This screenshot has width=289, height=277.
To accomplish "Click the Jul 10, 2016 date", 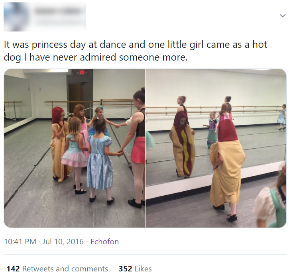I will pyautogui.click(x=63, y=242).
